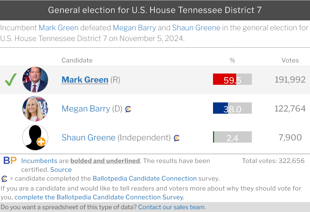Open the certified results Source link
This screenshot has width=310, height=212.
61,170
